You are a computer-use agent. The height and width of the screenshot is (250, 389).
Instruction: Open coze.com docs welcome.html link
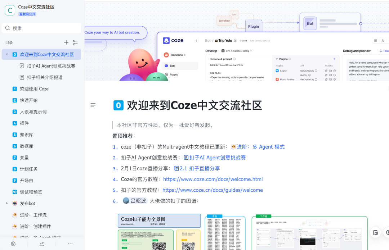213,179
